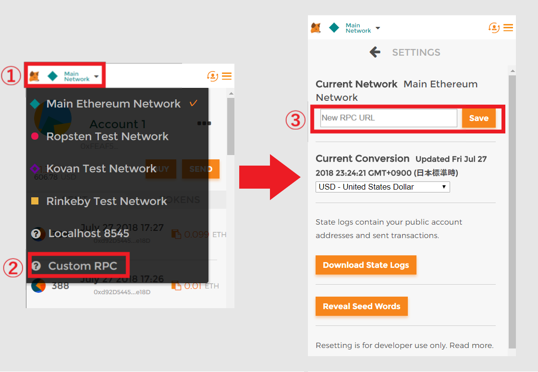
Task: Click teal diamond icon beside Main Ethereum Network
Action: click(x=35, y=104)
